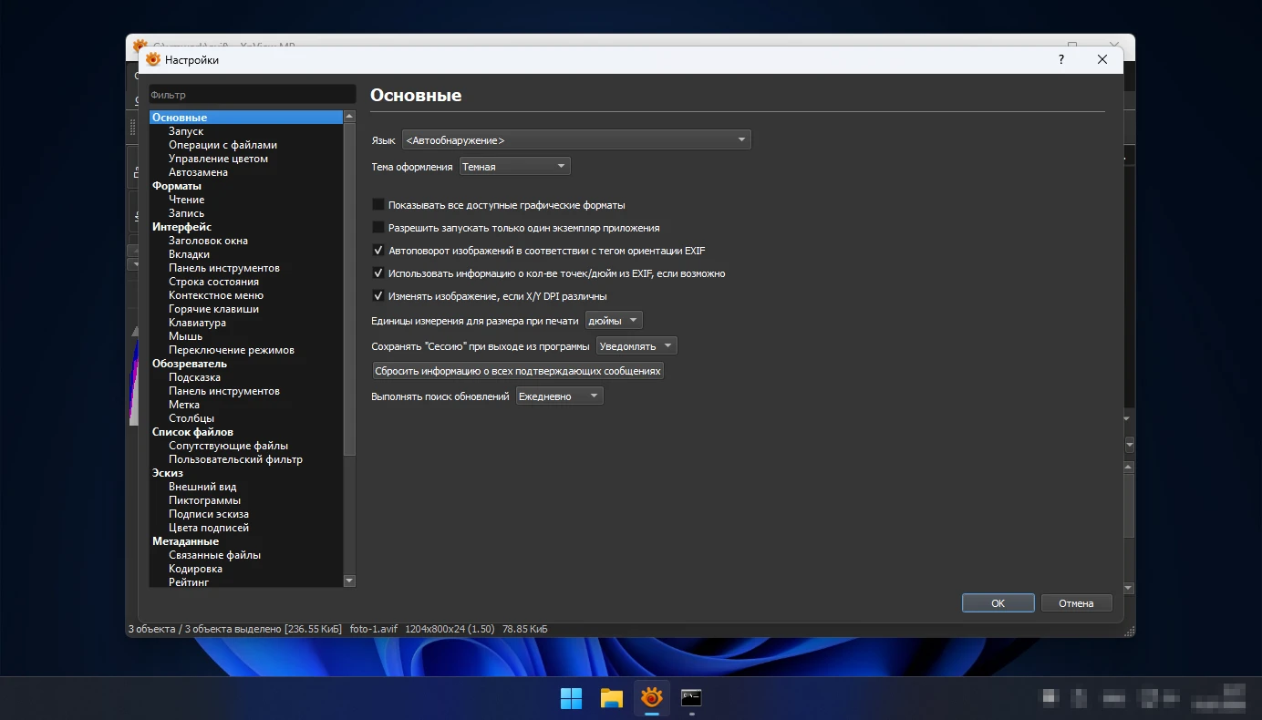1262x720 pixels.
Task: Click the Отмена button
Action: (x=1076, y=603)
